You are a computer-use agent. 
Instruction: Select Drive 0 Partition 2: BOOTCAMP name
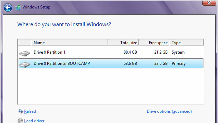point(62,63)
